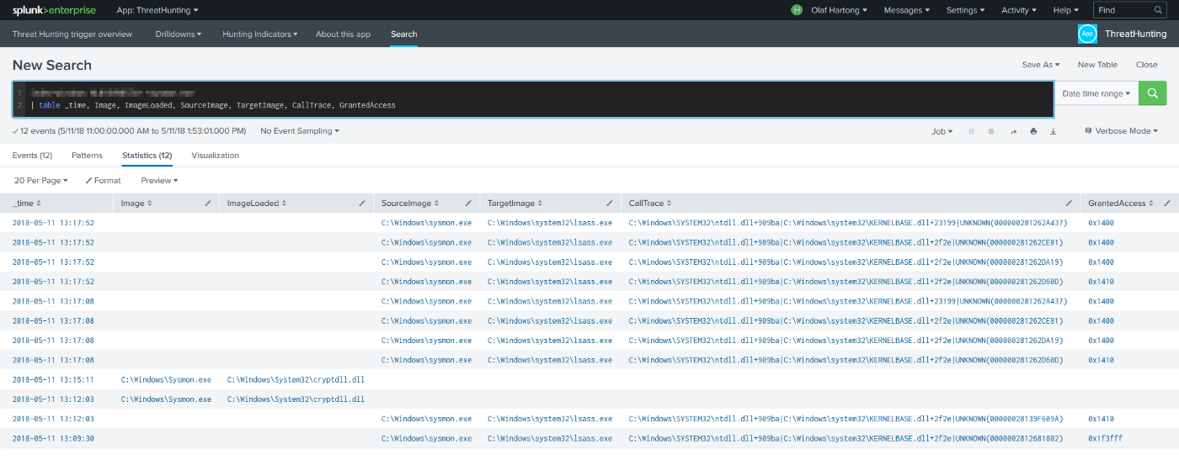Click the New Table button

coord(1097,65)
